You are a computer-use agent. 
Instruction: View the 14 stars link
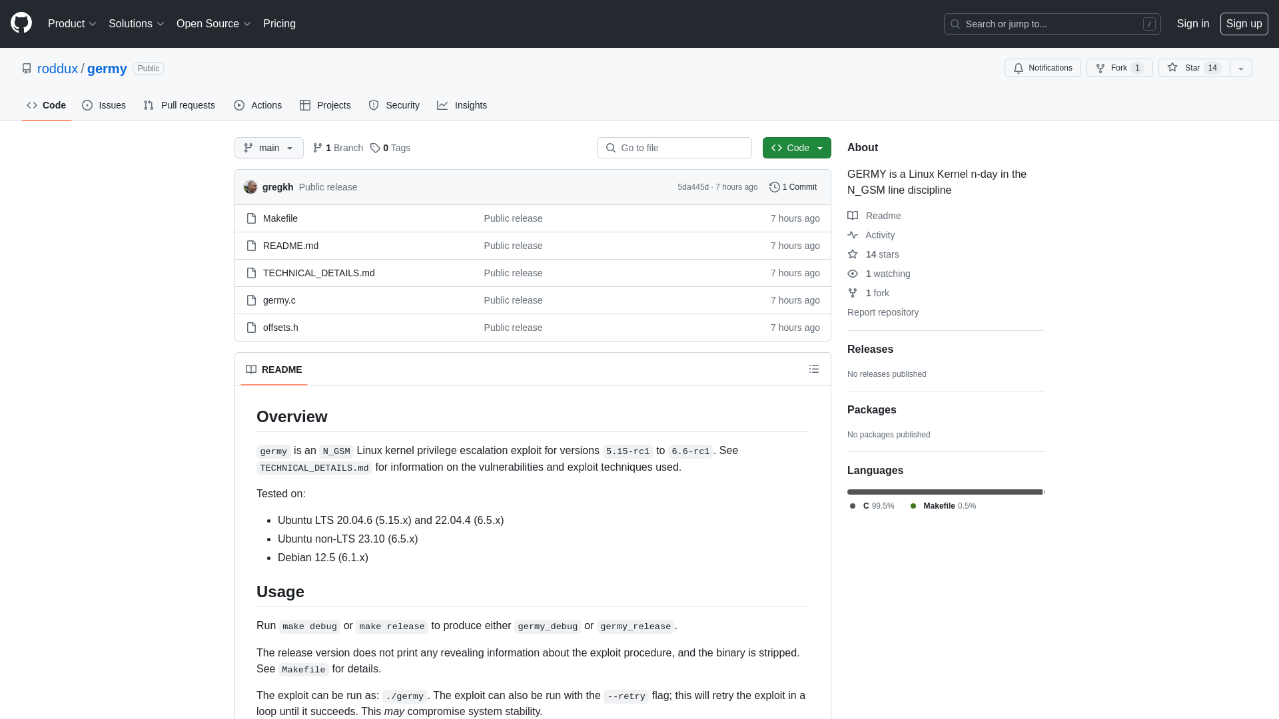[x=873, y=254]
